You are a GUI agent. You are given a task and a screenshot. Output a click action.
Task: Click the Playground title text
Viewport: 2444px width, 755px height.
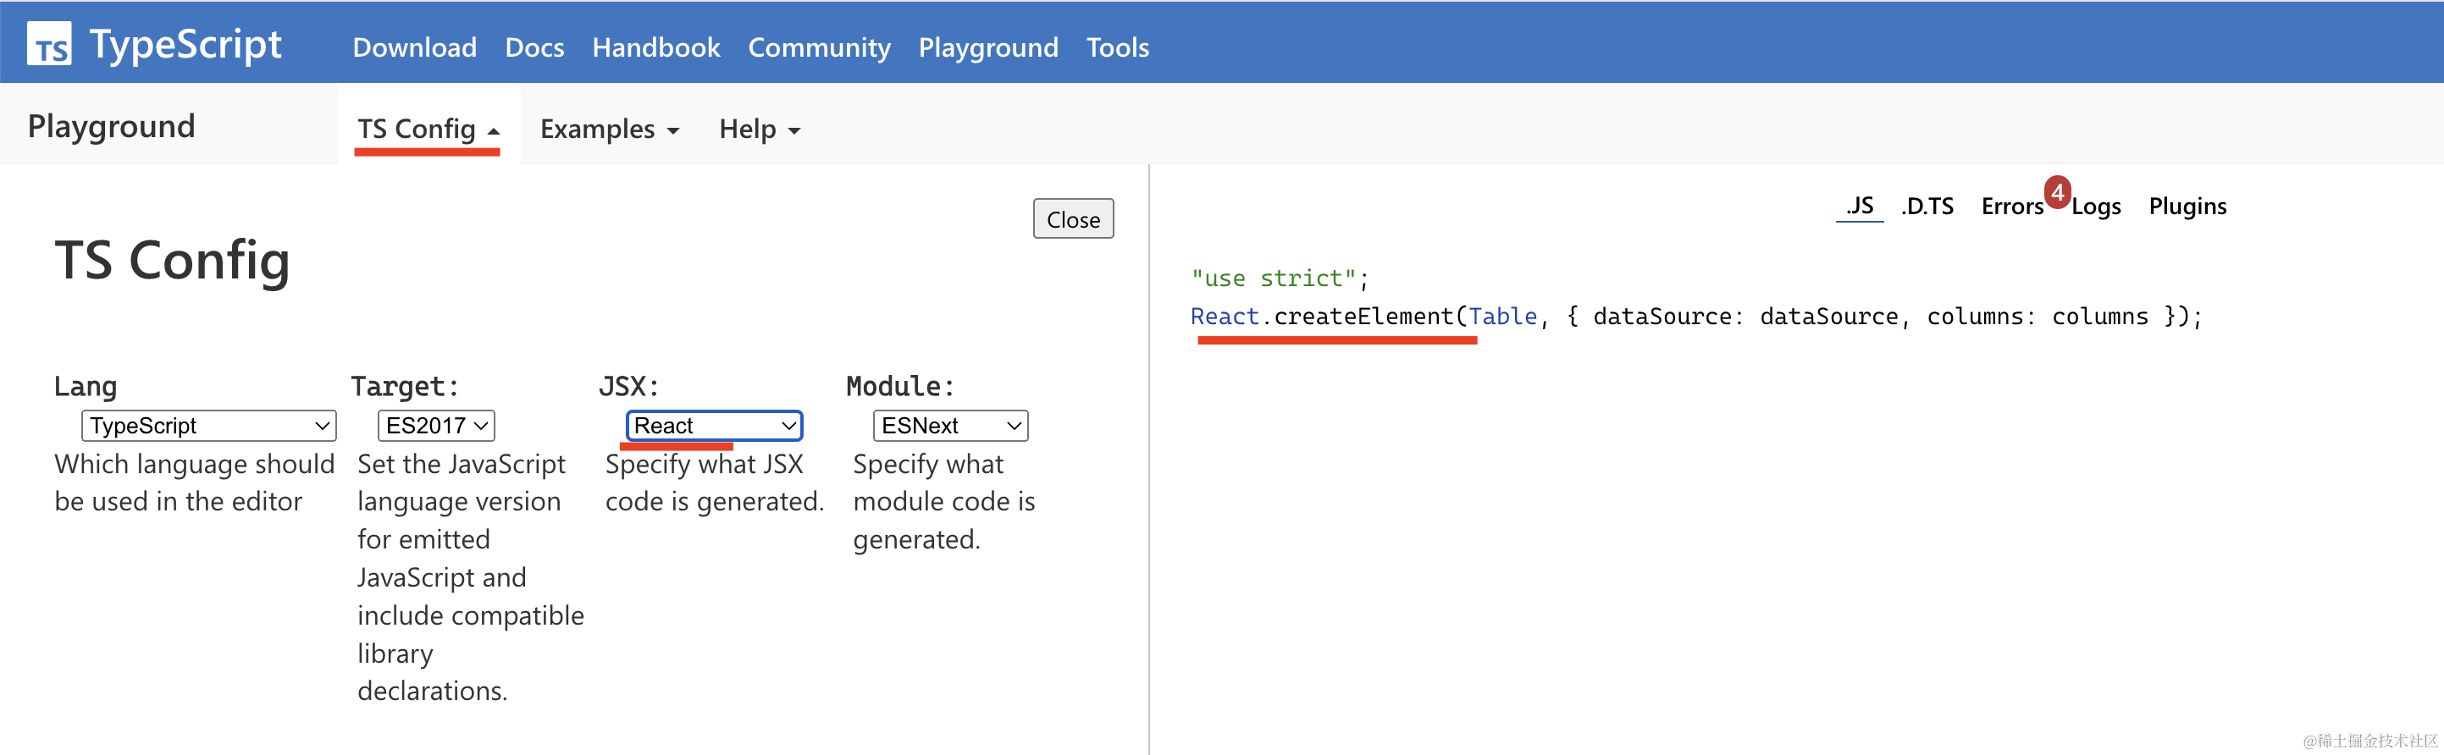111,126
